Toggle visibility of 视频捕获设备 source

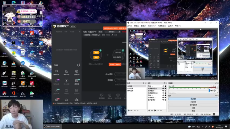163,89
